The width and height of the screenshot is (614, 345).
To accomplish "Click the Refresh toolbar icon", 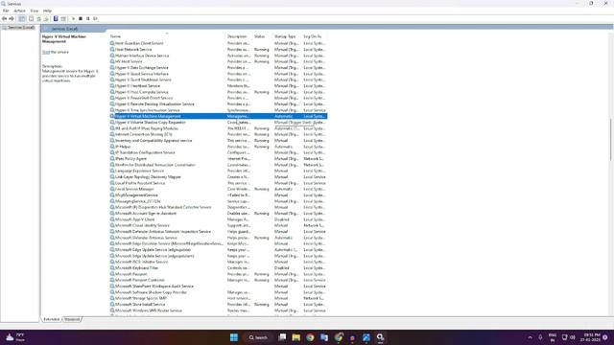I will click(x=38, y=19).
